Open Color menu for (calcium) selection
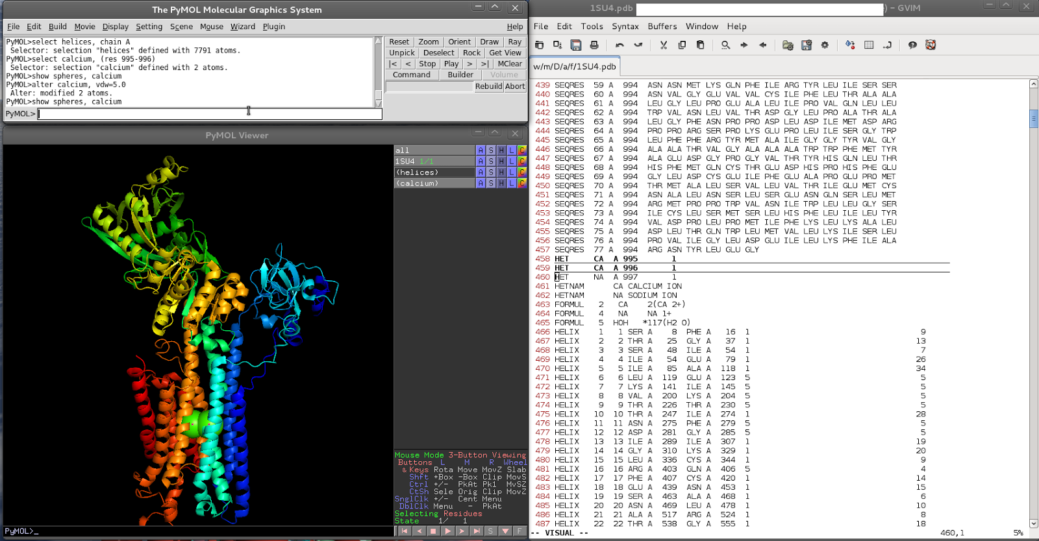Screen dimensions: 1039x541 pos(522,183)
